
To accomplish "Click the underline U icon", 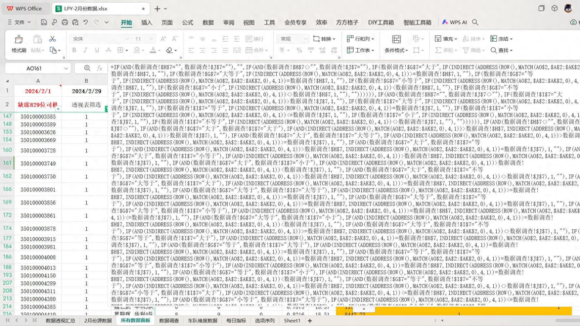I will [96, 50].
